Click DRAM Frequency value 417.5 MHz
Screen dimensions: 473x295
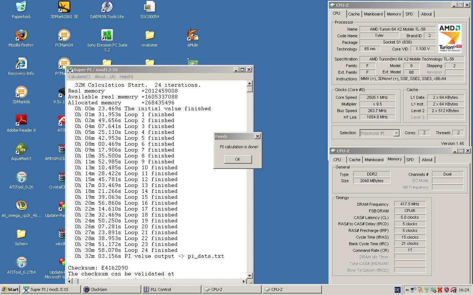pyautogui.click(x=410, y=204)
